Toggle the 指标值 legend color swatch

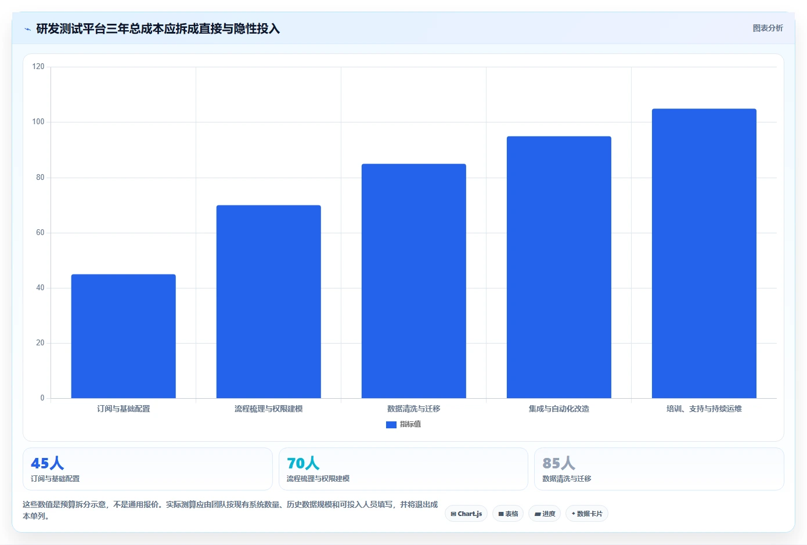coord(391,425)
